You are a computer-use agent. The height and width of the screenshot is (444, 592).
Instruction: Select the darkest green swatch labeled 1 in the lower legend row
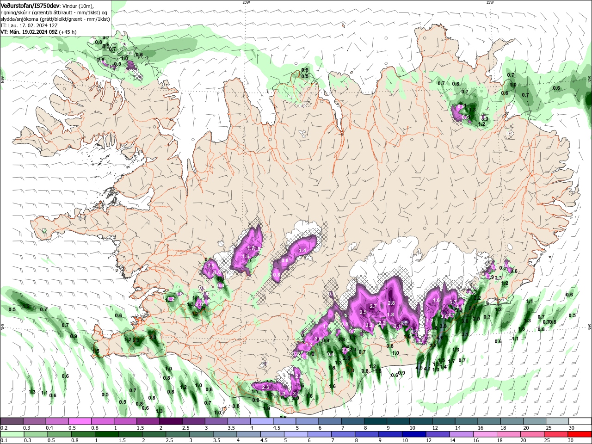[107, 434]
